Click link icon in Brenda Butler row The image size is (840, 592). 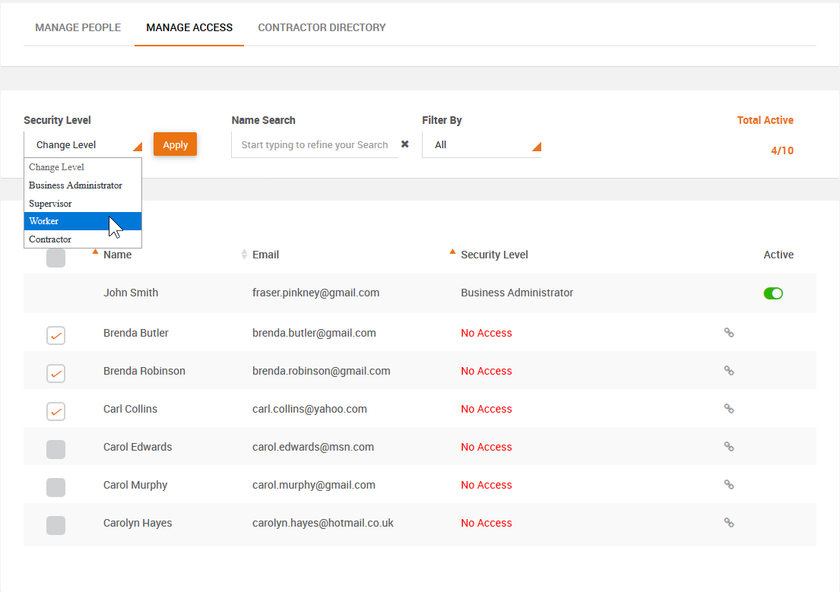[728, 333]
